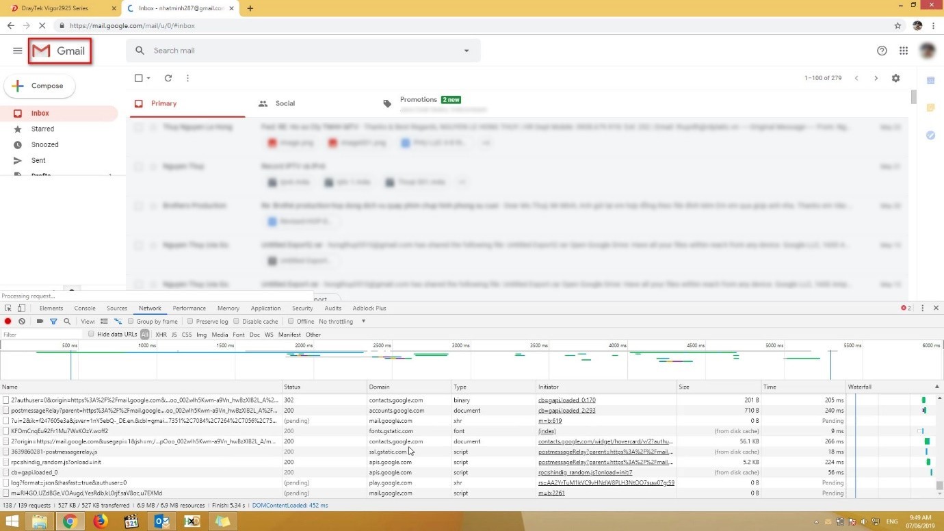Open network search magnifier in DevTools
944x531 pixels.
(67, 321)
